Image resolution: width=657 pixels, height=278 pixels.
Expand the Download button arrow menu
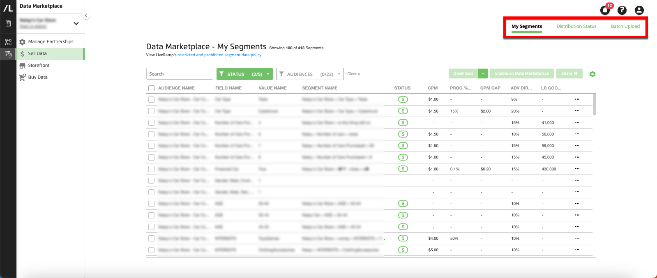point(483,74)
